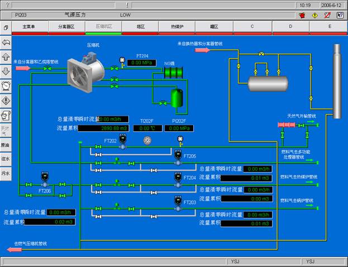The image size is (348, 267).
Task: Click the 压缩机 label above the compressor
Action: pyautogui.click(x=93, y=45)
